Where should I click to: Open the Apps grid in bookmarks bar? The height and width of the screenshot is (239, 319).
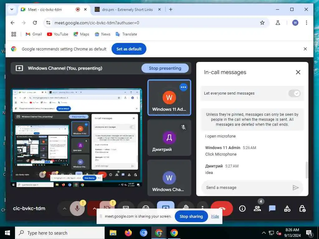14,34
